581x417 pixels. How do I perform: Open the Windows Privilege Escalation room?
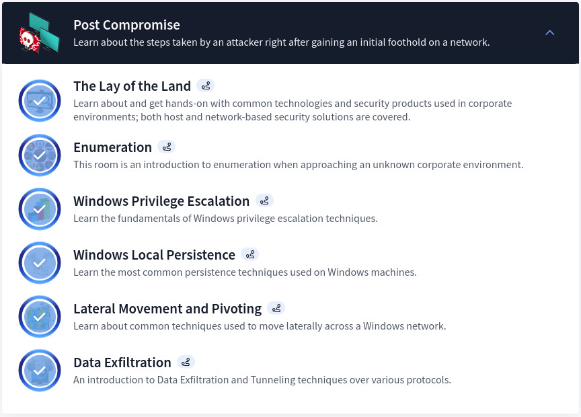click(161, 200)
